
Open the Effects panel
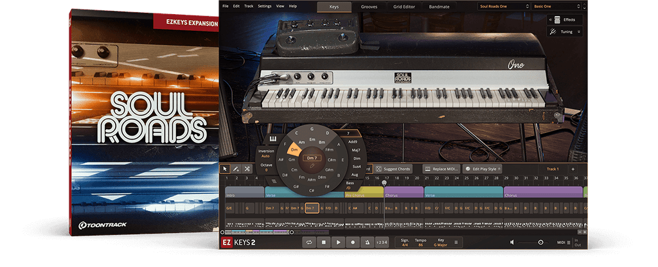(x=565, y=20)
